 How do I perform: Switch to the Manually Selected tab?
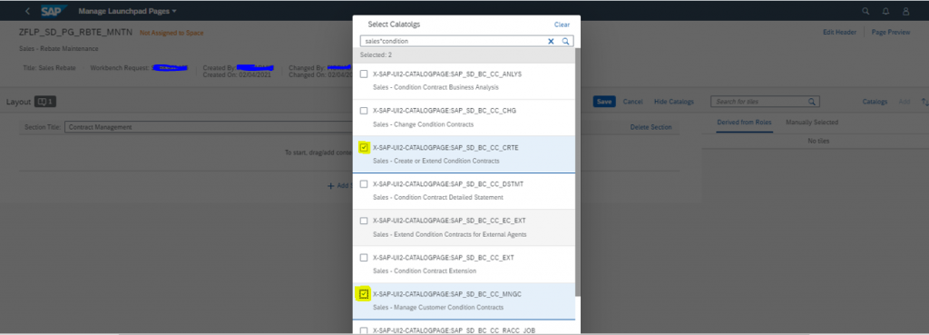click(812, 123)
